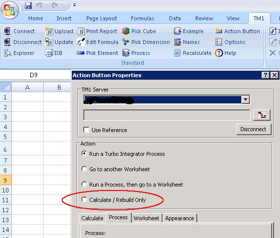Switch to the Page Layout tab
Image resolution: width=280 pixels, height=238 pixels.
point(102,18)
